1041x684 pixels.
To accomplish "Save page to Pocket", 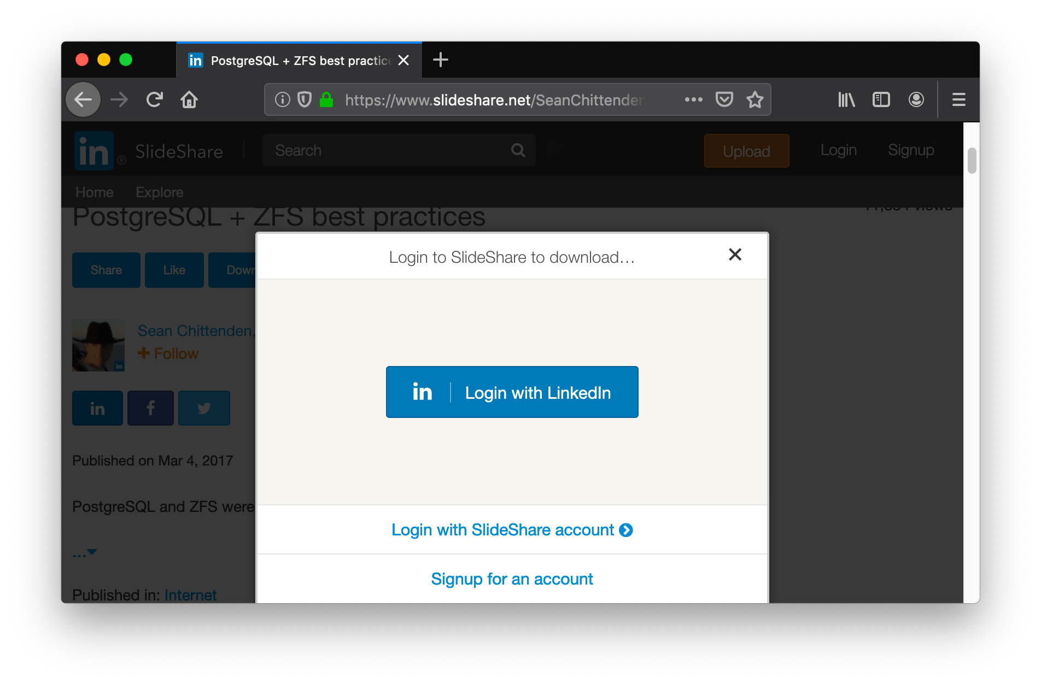I will coord(724,99).
